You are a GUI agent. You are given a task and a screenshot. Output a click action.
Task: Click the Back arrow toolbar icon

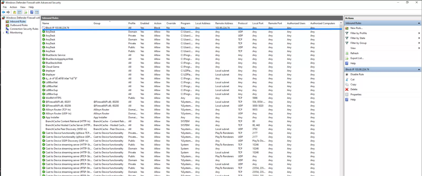3,12
